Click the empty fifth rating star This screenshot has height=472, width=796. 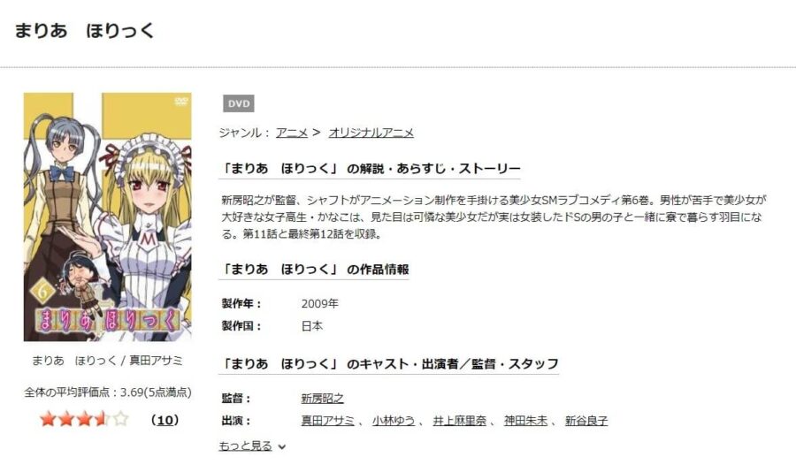(121, 419)
